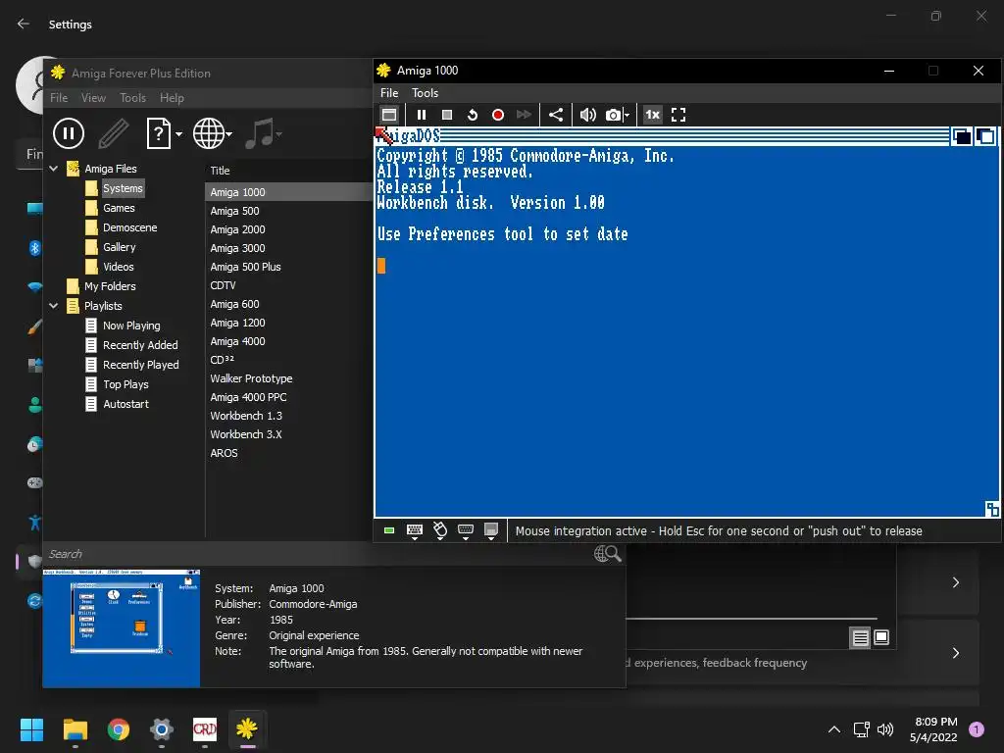Open File menu in Amiga Forever window
Viewport: 1004px width, 753px height.
tap(59, 98)
